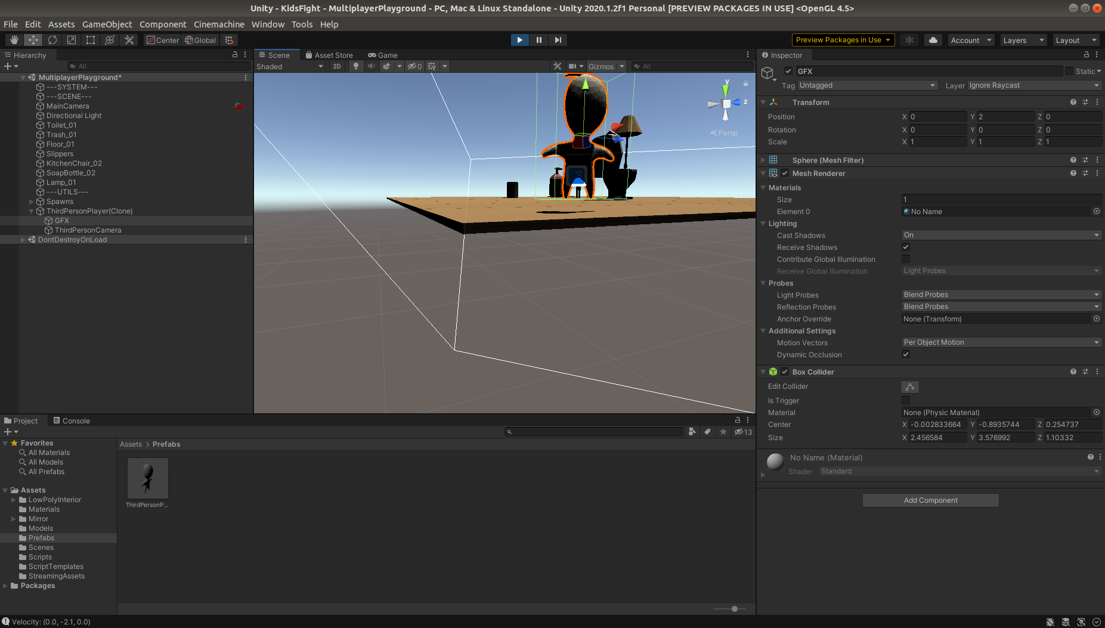Open the Layers dropdown button
The image size is (1105, 628).
click(1023, 40)
